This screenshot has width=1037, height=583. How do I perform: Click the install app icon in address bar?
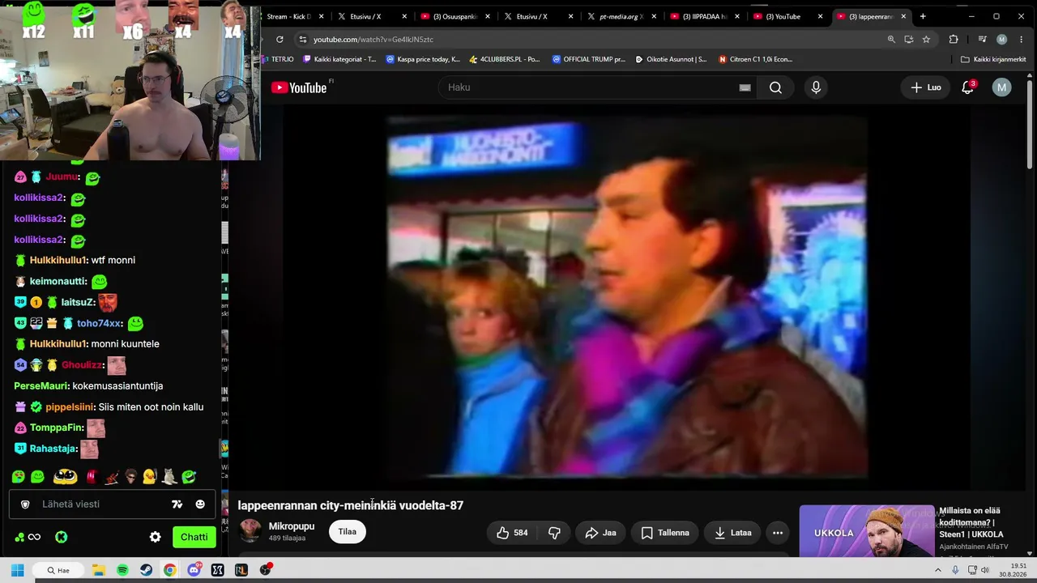tap(909, 39)
